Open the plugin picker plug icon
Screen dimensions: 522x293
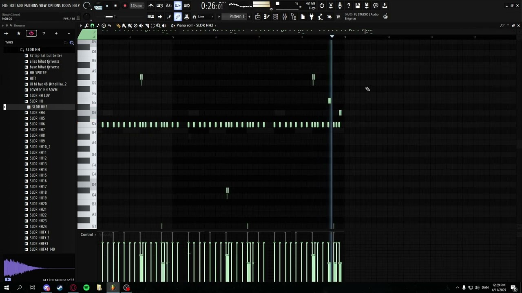point(312,17)
